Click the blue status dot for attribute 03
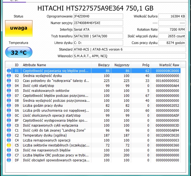 click(x=9, y=81)
